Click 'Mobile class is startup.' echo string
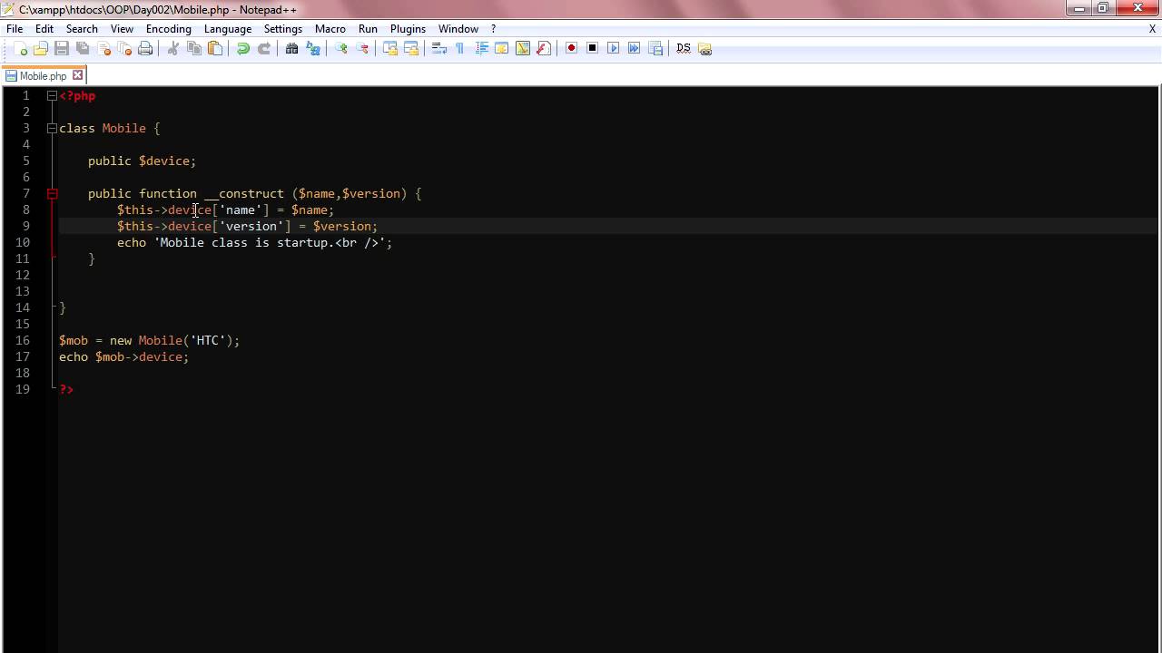Image resolution: width=1162 pixels, height=653 pixels. [x=248, y=243]
